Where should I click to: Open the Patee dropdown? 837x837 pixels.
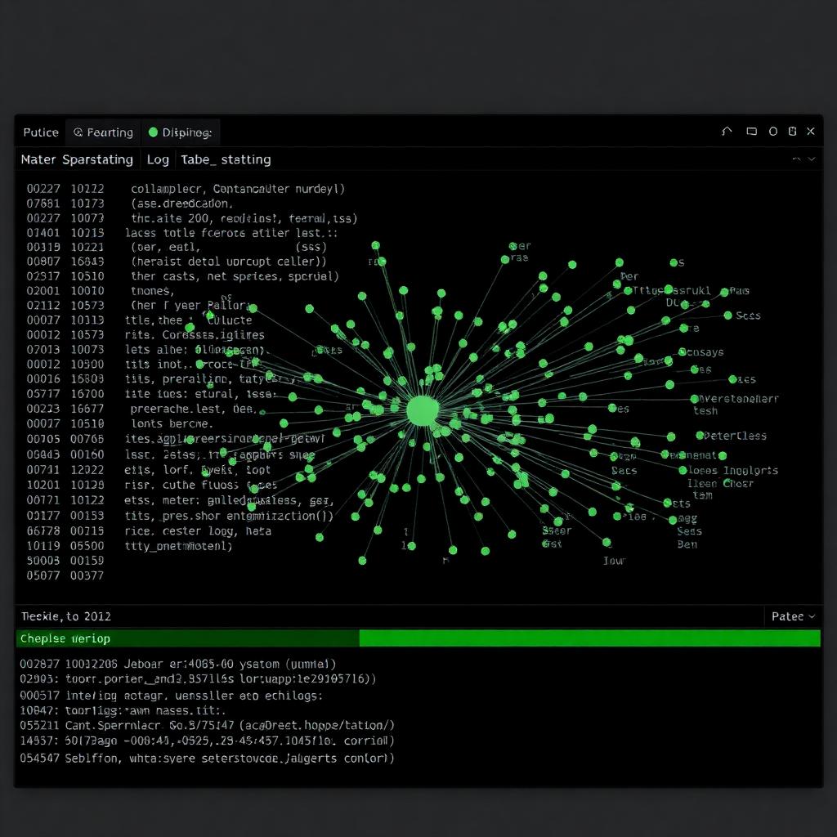tap(793, 616)
